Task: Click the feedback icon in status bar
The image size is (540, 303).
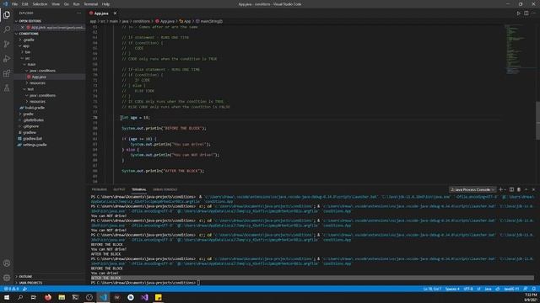Action: pos(526,289)
